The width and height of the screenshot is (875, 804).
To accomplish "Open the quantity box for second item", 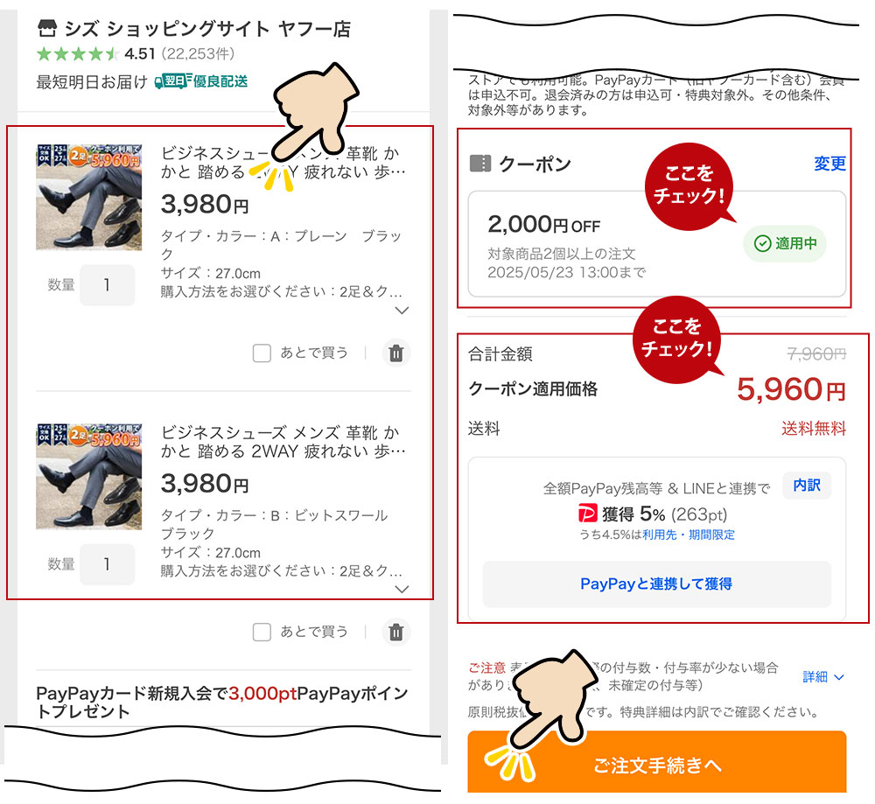I will point(107,564).
